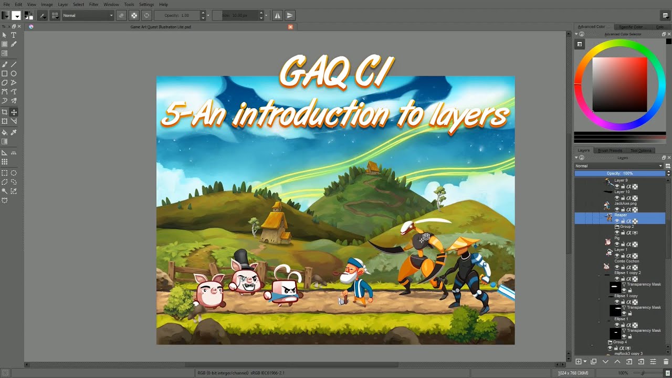Open the layer blending mode Normal dropdown

pos(619,166)
